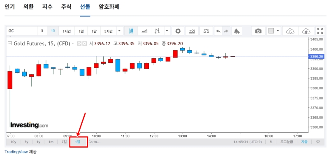Set range to 1일 at bottom
Viewport: 329px width, 157px height.
click(78, 142)
